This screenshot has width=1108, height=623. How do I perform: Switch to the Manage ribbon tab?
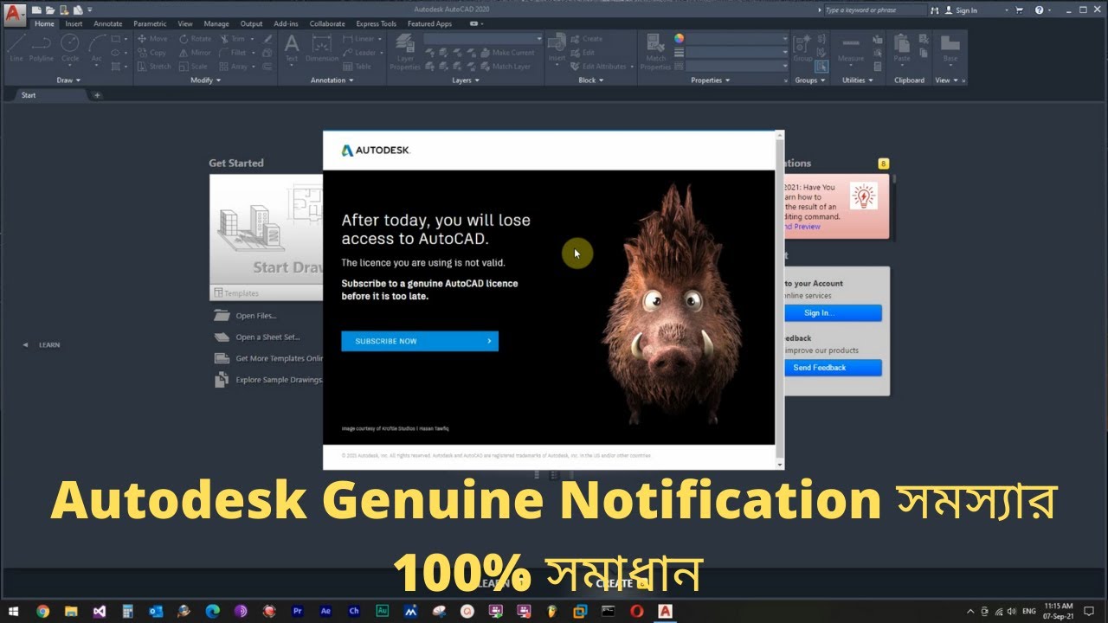[x=216, y=24]
